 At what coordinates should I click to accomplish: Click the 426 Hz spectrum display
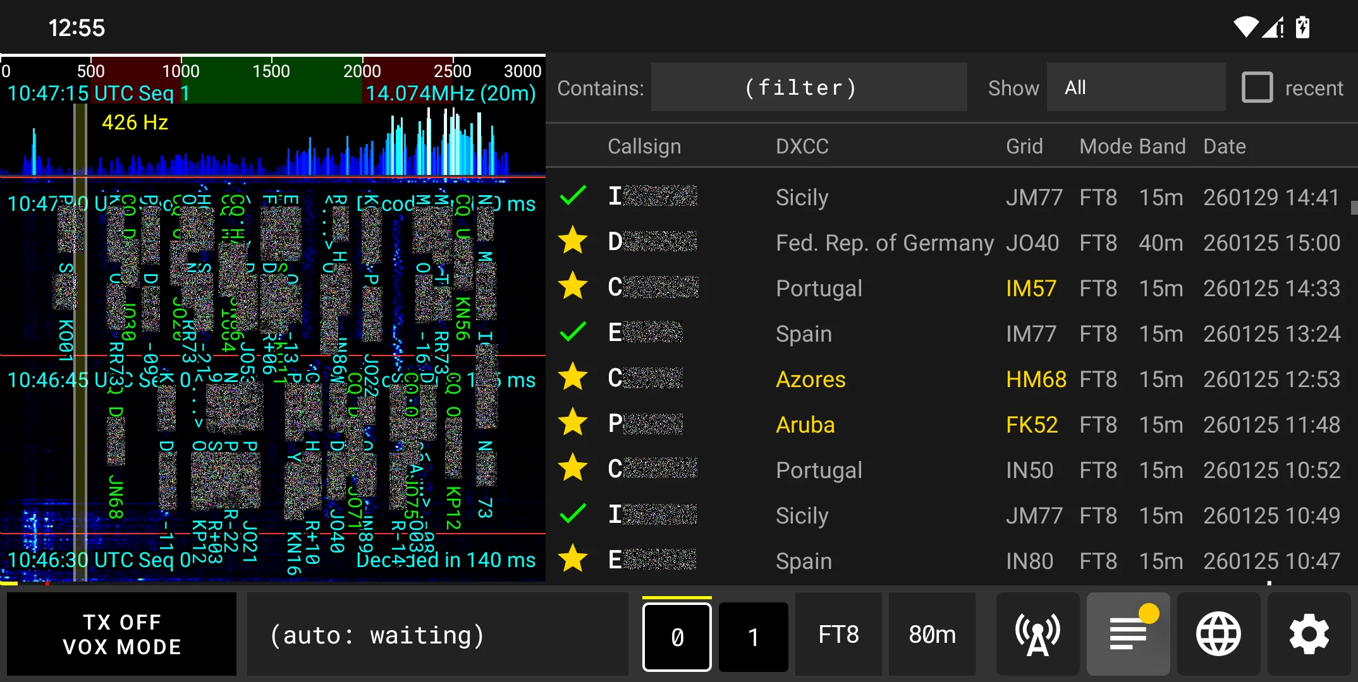pos(135,123)
